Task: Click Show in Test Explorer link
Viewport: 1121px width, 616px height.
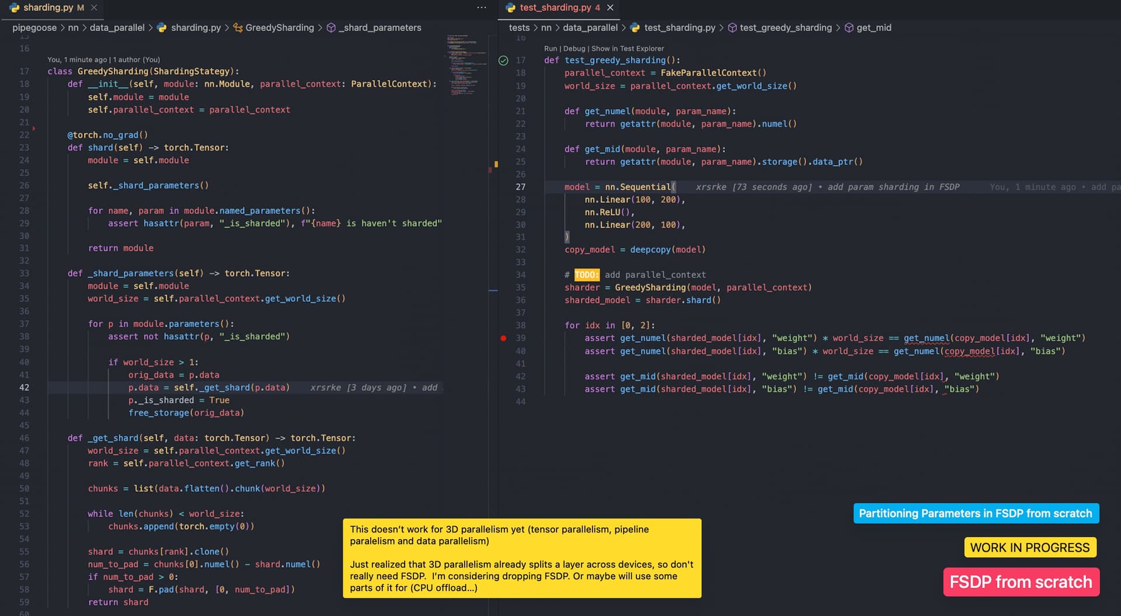Action: tap(628, 48)
